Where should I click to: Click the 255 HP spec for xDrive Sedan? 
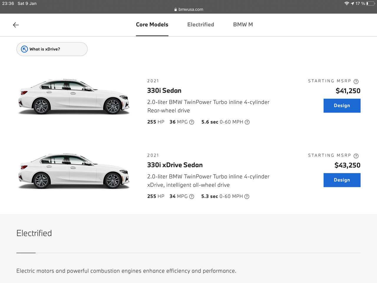(x=156, y=197)
